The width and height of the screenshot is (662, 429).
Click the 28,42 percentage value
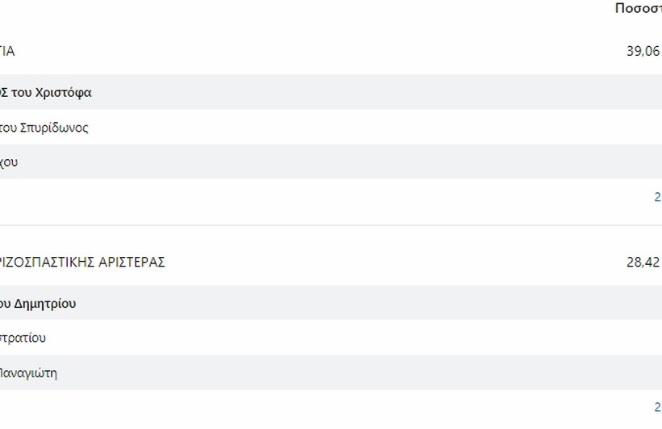[643, 263]
